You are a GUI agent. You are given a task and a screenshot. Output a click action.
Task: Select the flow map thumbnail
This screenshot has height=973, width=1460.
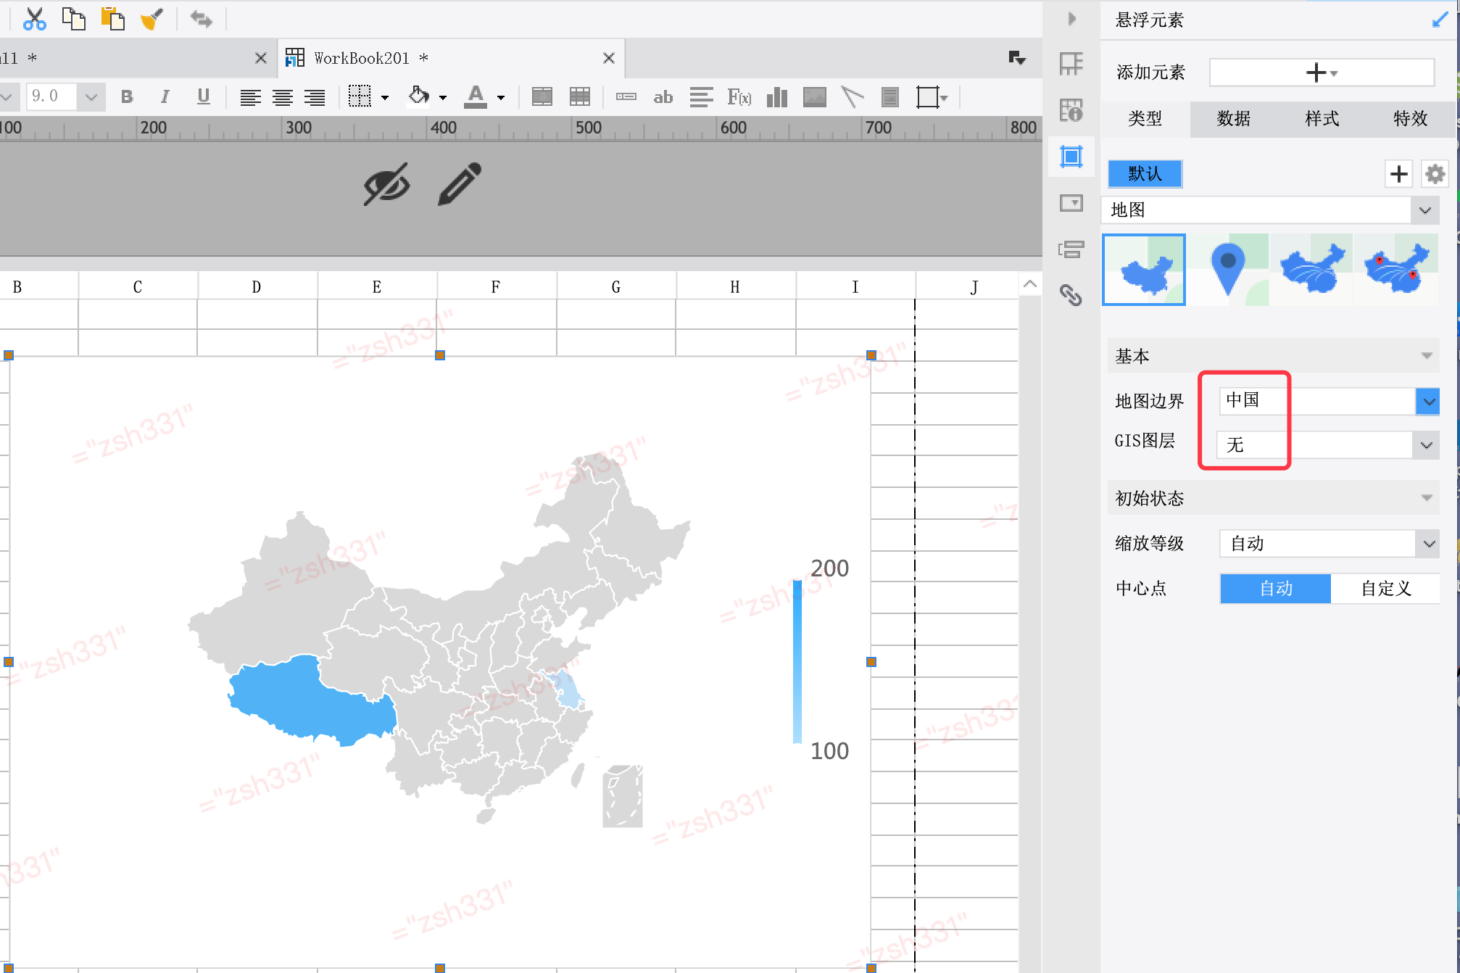(1312, 270)
